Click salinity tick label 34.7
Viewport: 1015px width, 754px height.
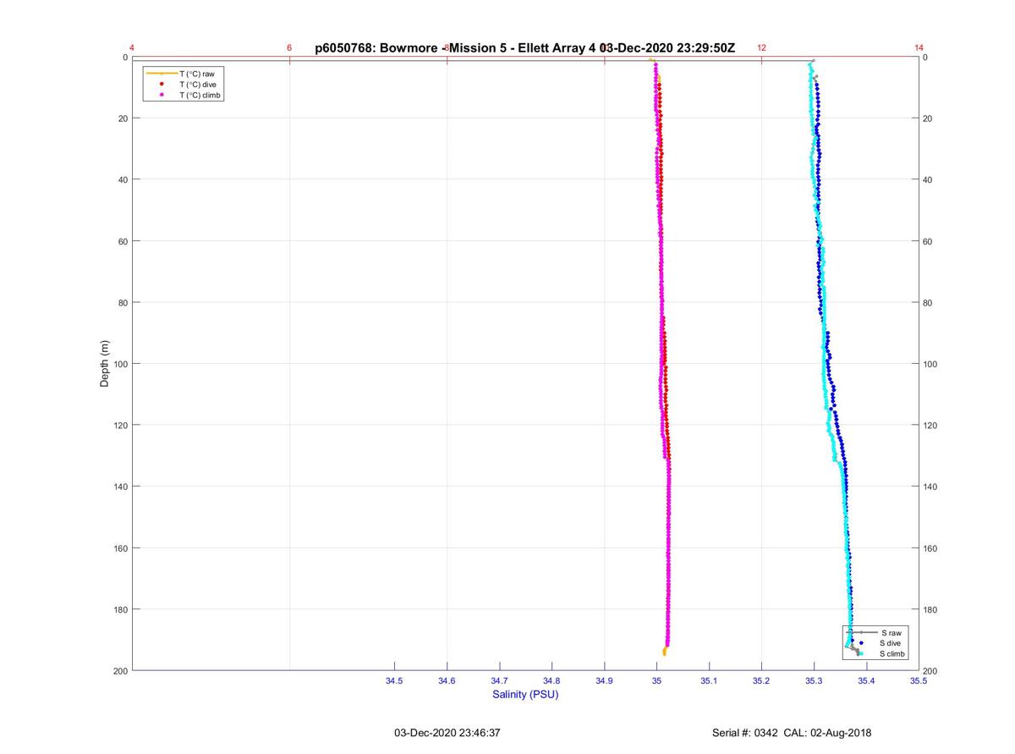tap(499, 681)
